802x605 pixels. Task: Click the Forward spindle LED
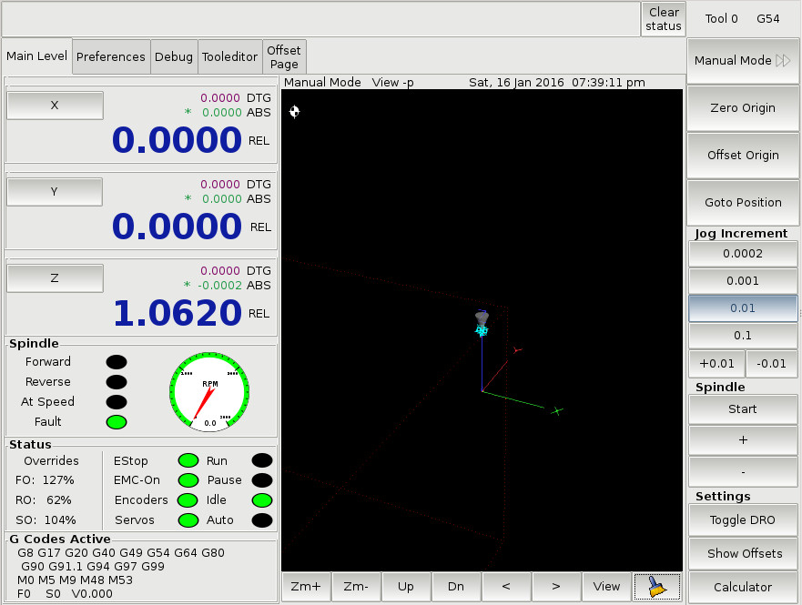[117, 362]
